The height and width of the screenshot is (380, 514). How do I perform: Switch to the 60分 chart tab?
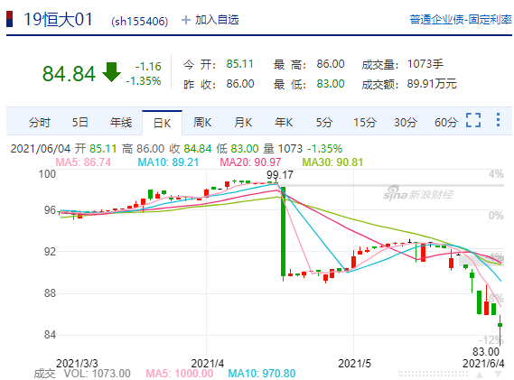[x=446, y=123]
